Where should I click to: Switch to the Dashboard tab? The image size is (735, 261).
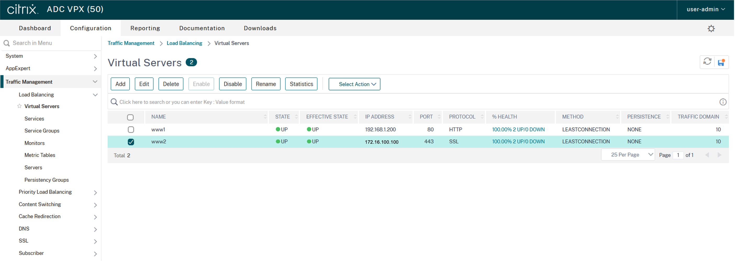[x=35, y=28]
